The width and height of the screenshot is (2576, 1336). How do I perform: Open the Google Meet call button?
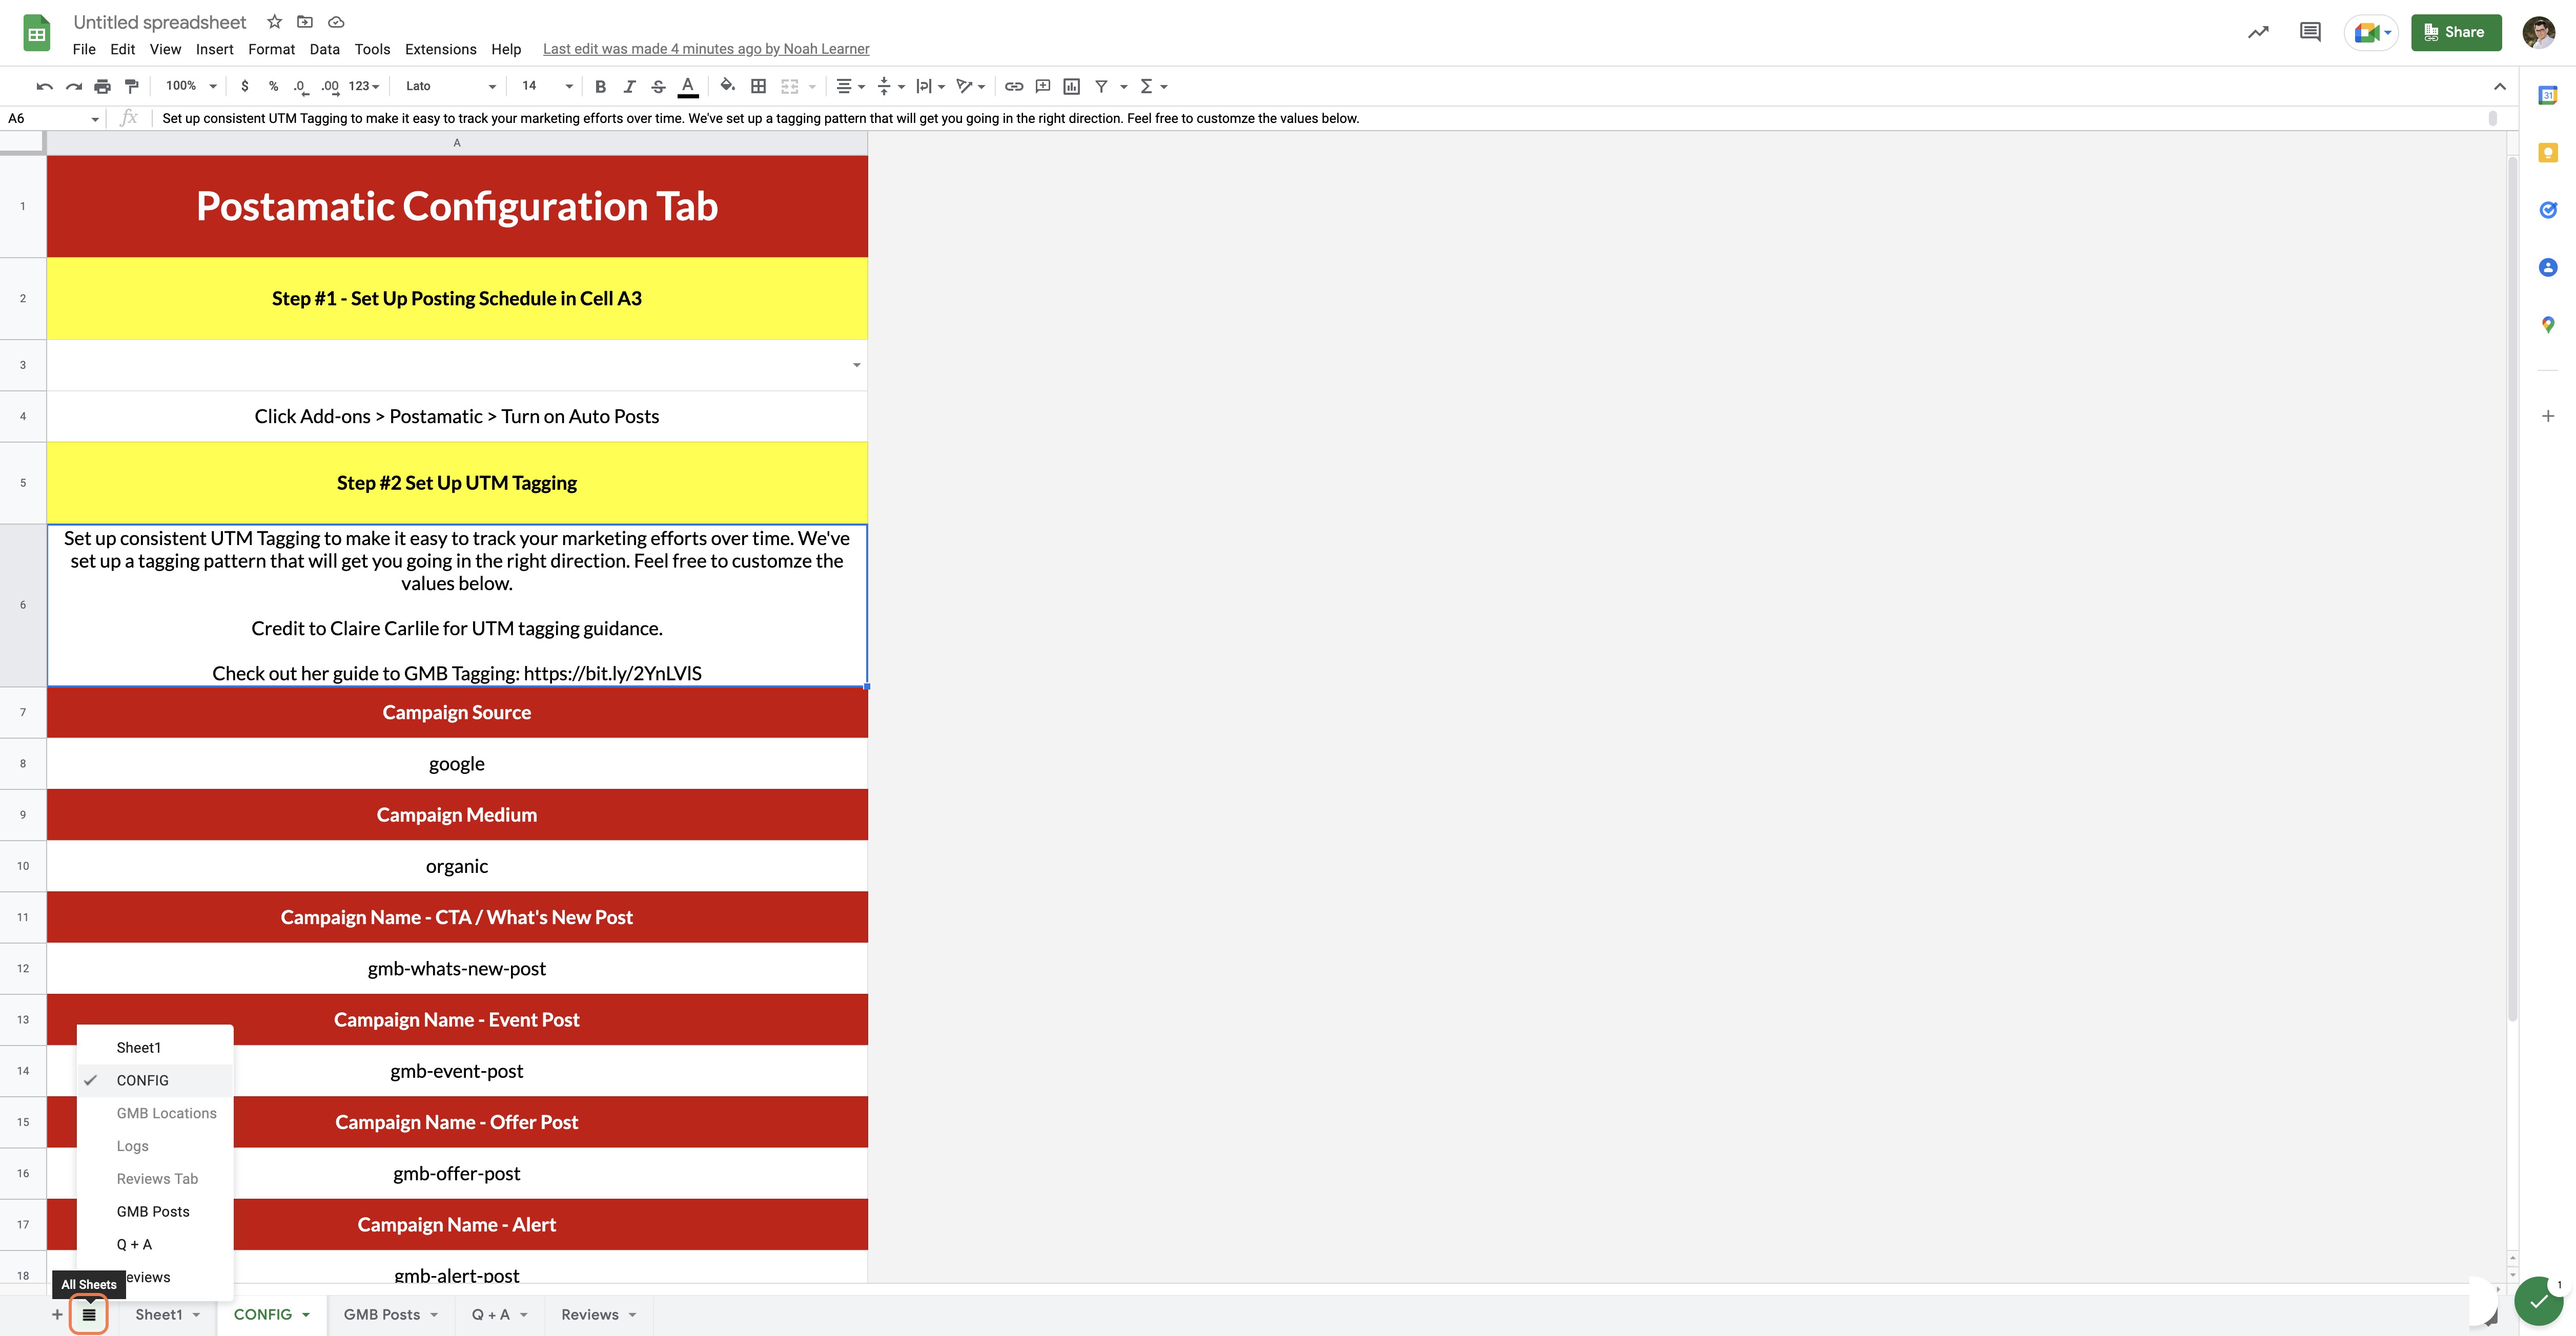(x=2371, y=32)
